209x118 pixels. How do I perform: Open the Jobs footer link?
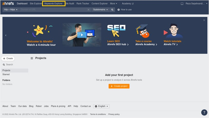coord(46,106)
